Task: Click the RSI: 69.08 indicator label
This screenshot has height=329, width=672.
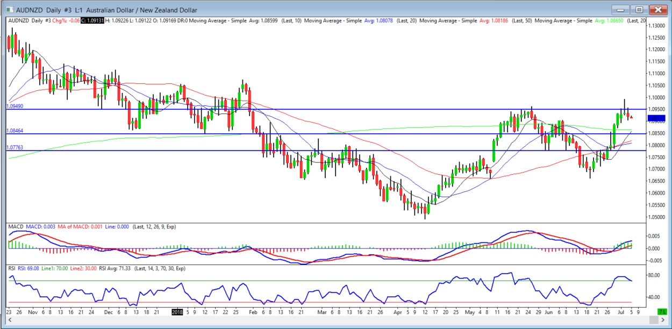Action: 27,268
